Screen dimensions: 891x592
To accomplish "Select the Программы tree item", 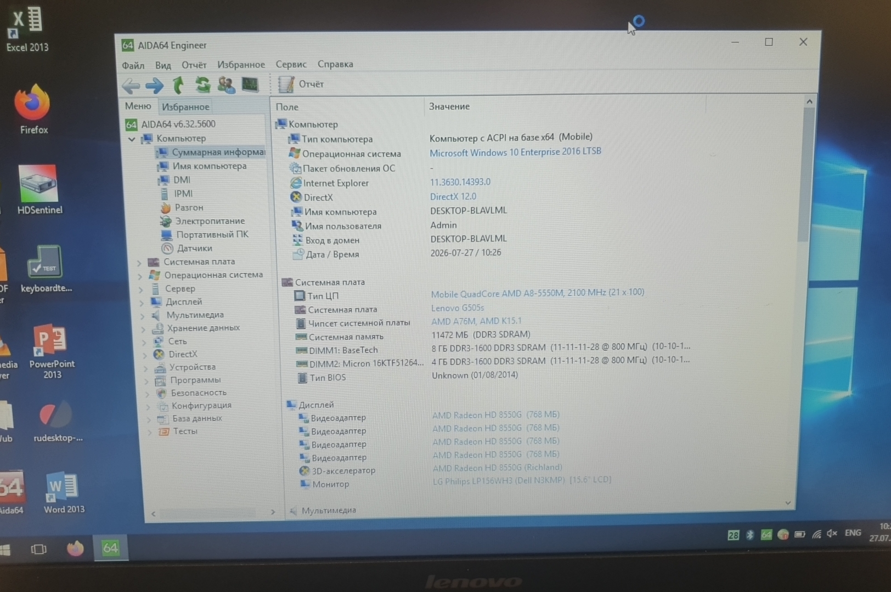I will coord(188,380).
